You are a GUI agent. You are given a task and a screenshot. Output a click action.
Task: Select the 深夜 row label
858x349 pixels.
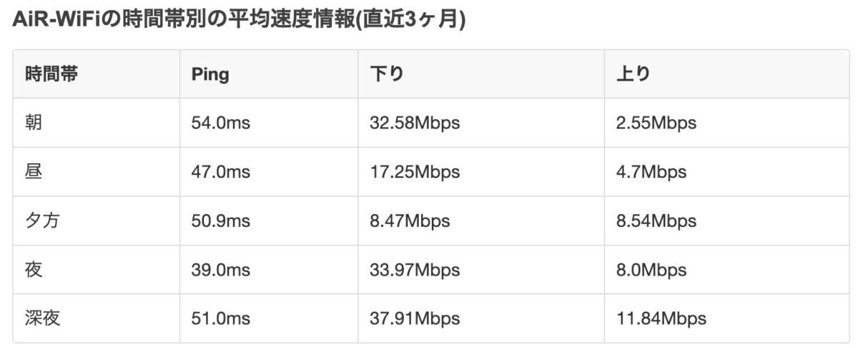tap(42, 318)
